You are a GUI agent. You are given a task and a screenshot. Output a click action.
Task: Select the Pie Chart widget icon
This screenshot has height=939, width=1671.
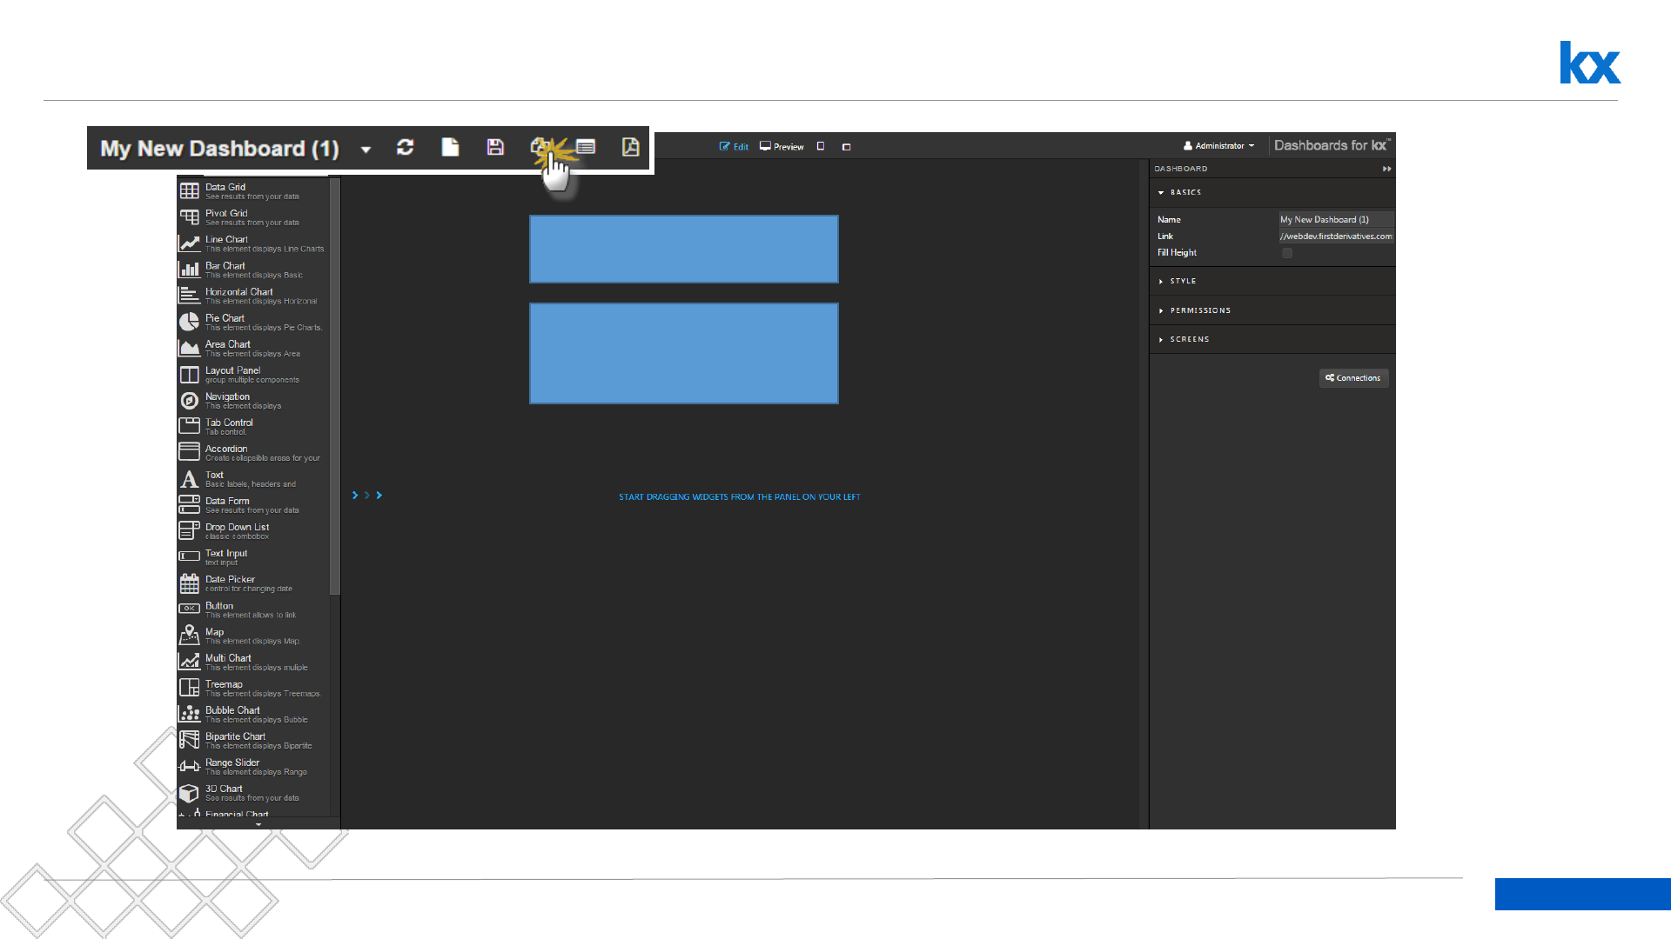click(x=189, y=323)
